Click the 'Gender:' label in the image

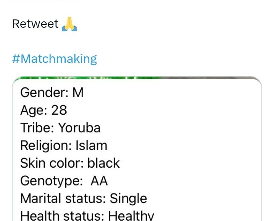[44, 93]
